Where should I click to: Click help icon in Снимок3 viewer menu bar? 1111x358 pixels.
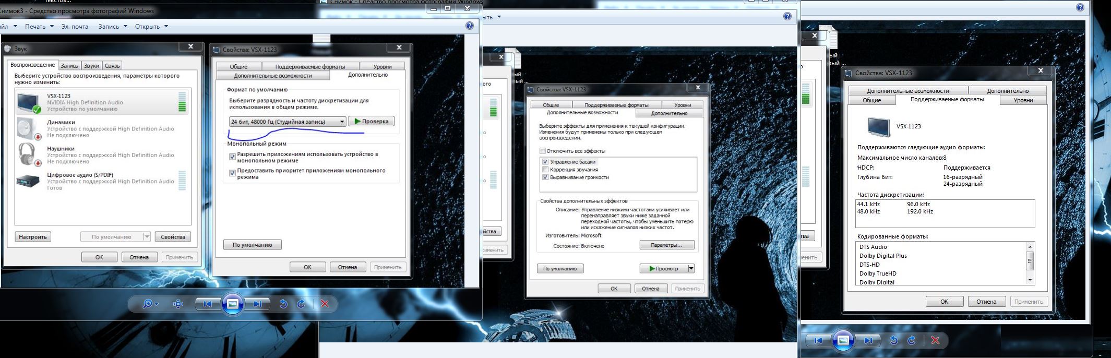click(470, 26)
